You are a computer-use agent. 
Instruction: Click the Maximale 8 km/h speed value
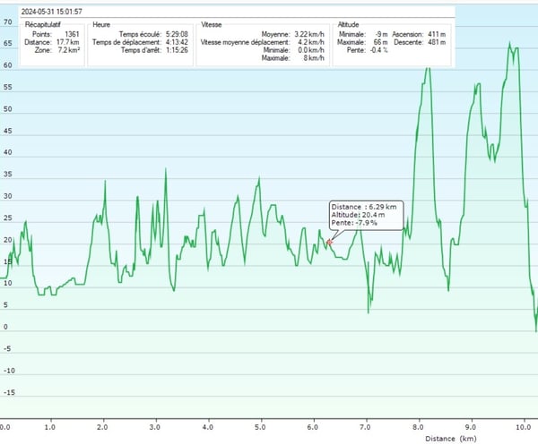[314, 58]
